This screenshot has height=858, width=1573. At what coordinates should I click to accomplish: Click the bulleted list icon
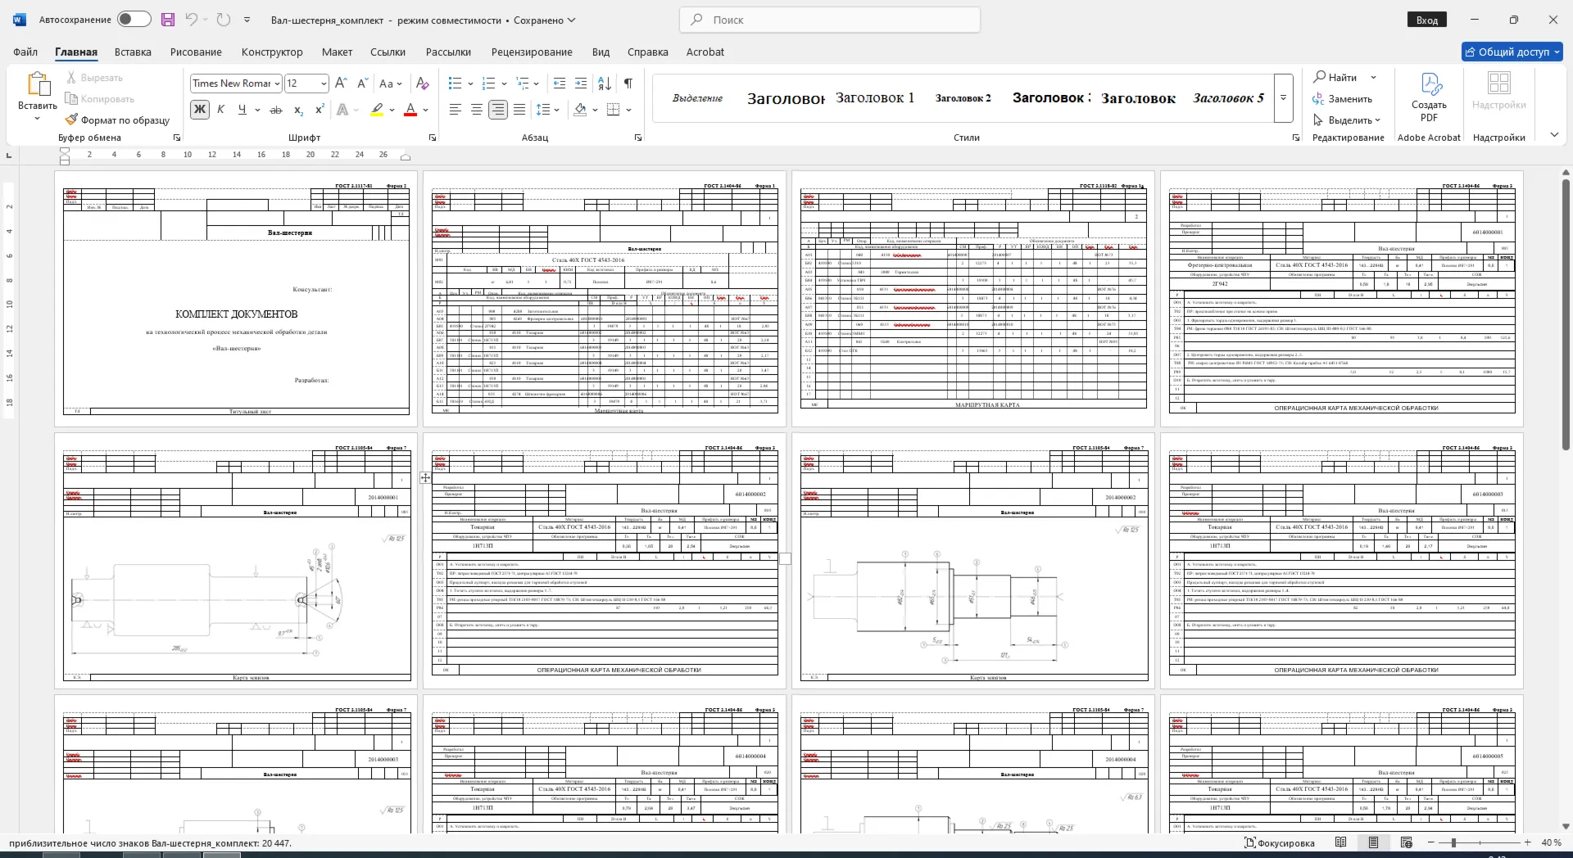pyautogui.click(x=456, y=83)
